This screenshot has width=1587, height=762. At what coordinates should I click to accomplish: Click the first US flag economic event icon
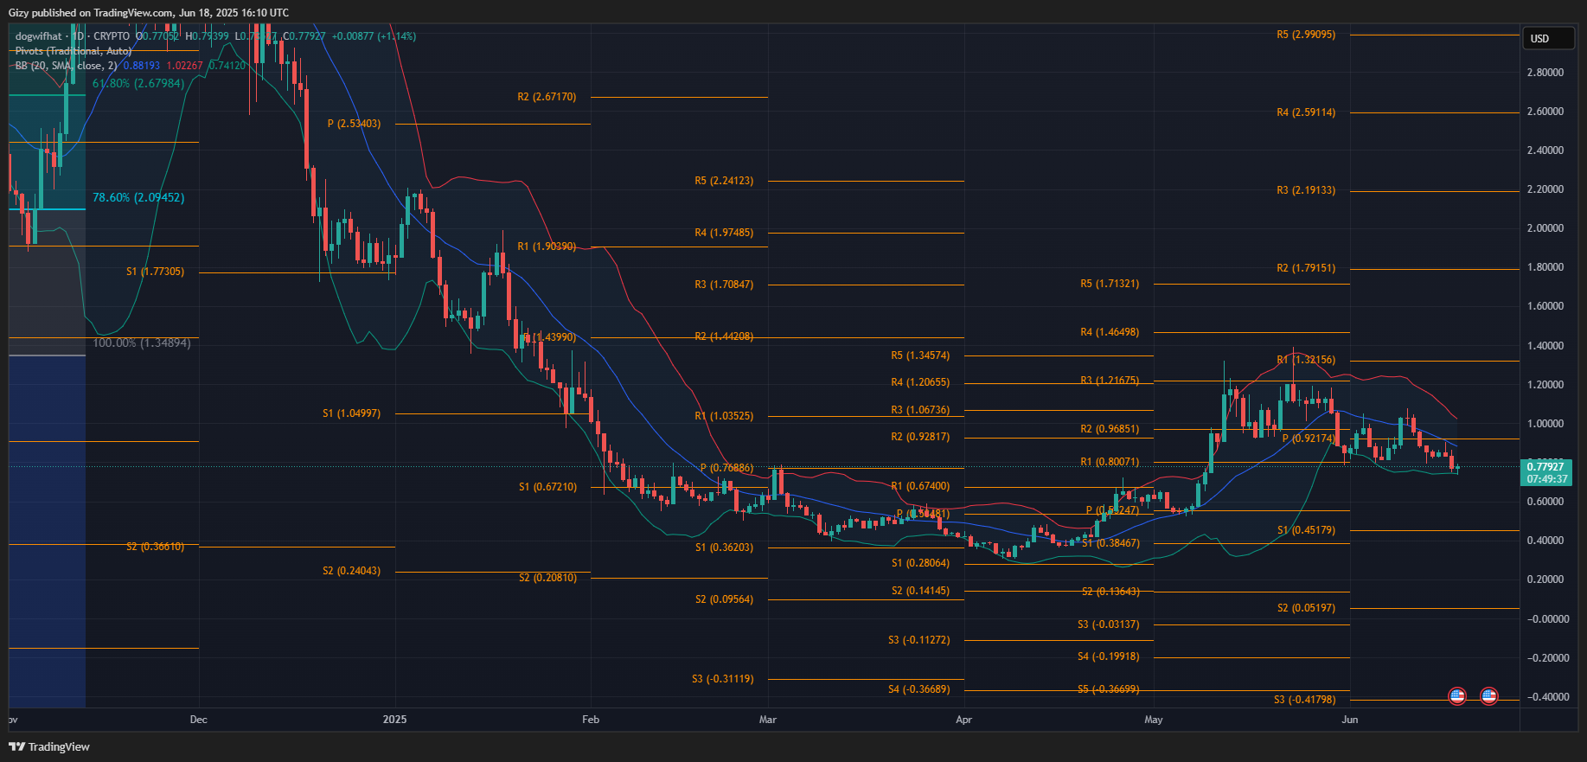click(x=1457, y=695)
